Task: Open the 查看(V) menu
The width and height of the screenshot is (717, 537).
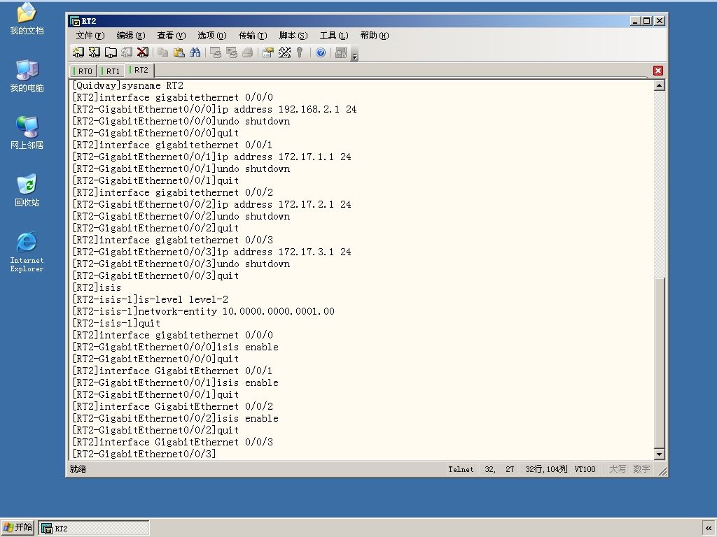Action: pyautogui.click(x=172, y=36)
